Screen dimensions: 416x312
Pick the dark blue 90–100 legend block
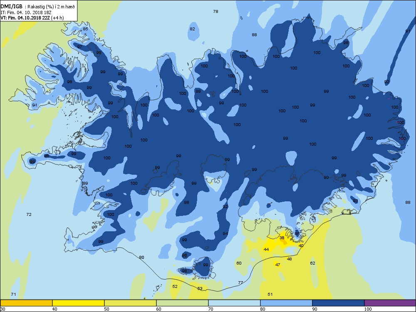point(338,303)
